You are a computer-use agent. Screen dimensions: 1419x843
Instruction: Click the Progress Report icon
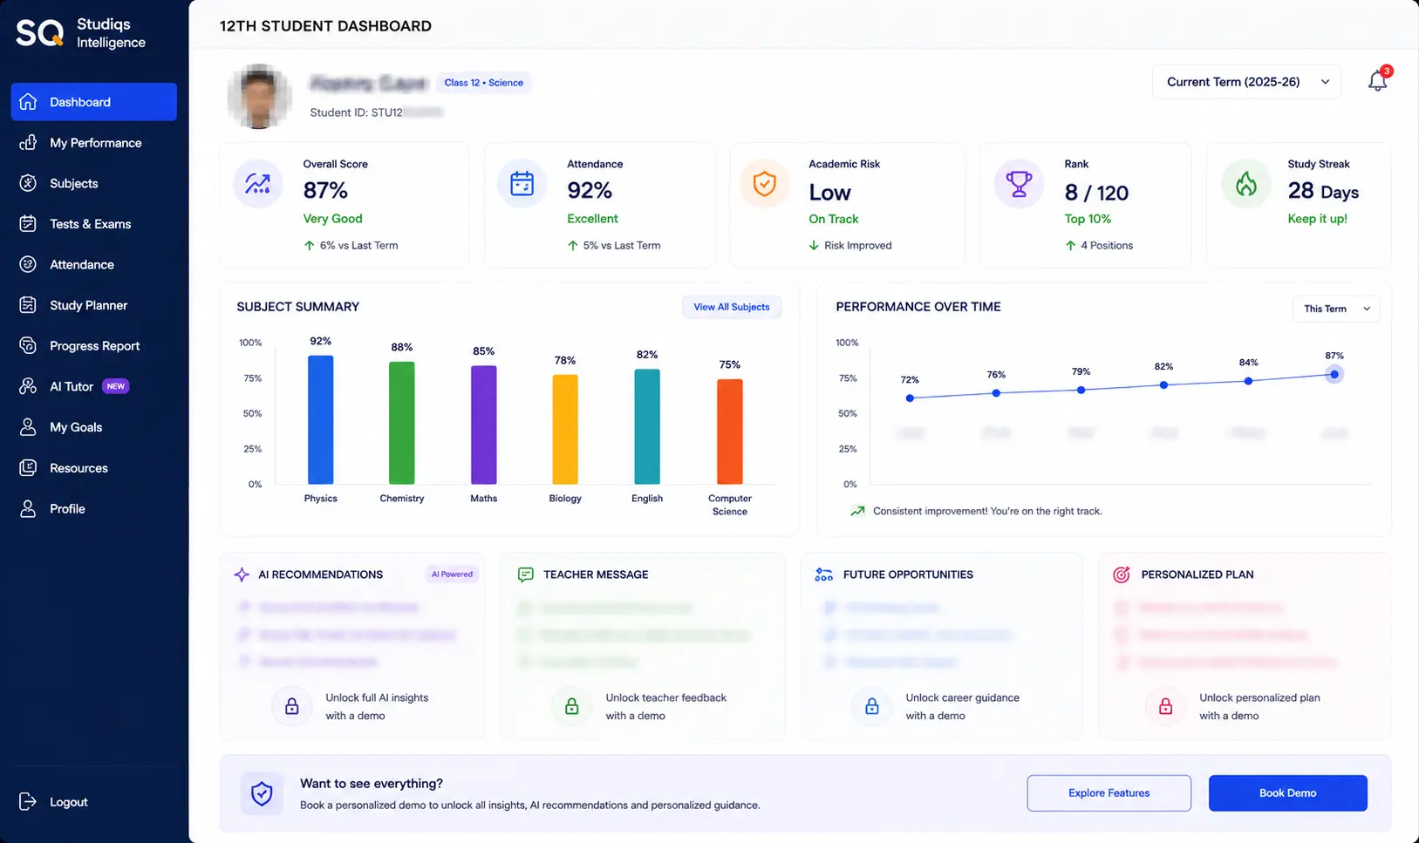coord(28,346)
